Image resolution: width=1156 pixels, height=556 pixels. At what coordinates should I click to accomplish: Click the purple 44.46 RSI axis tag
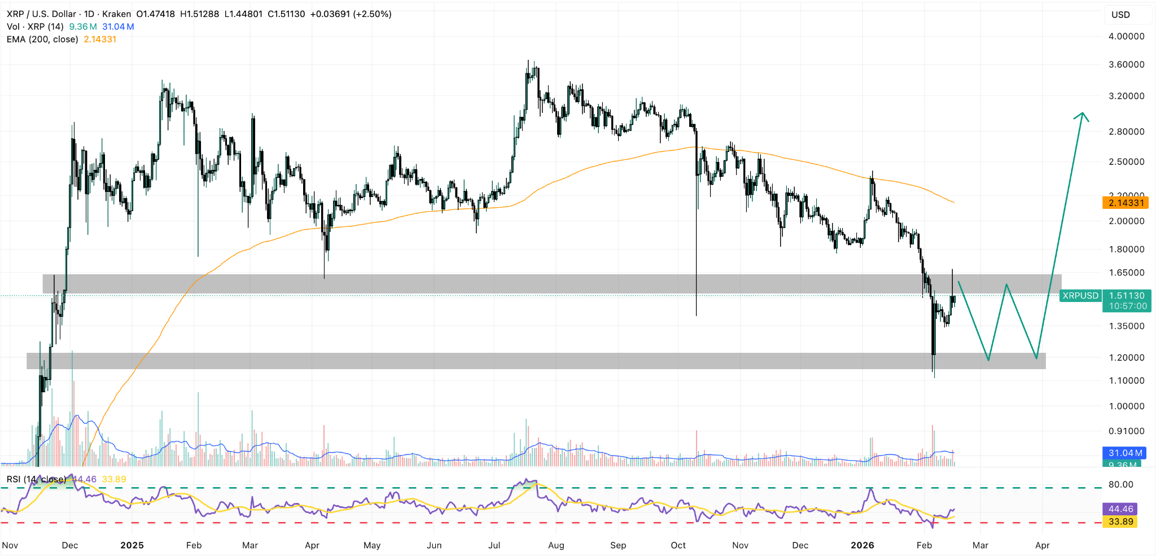(1120, 509)
